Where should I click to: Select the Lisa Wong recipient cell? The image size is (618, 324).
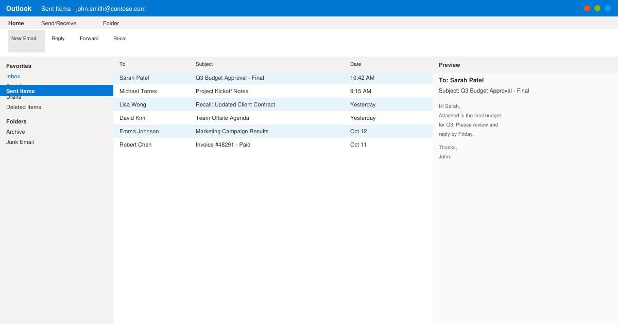pyautogui.click(x=133, y=104)
